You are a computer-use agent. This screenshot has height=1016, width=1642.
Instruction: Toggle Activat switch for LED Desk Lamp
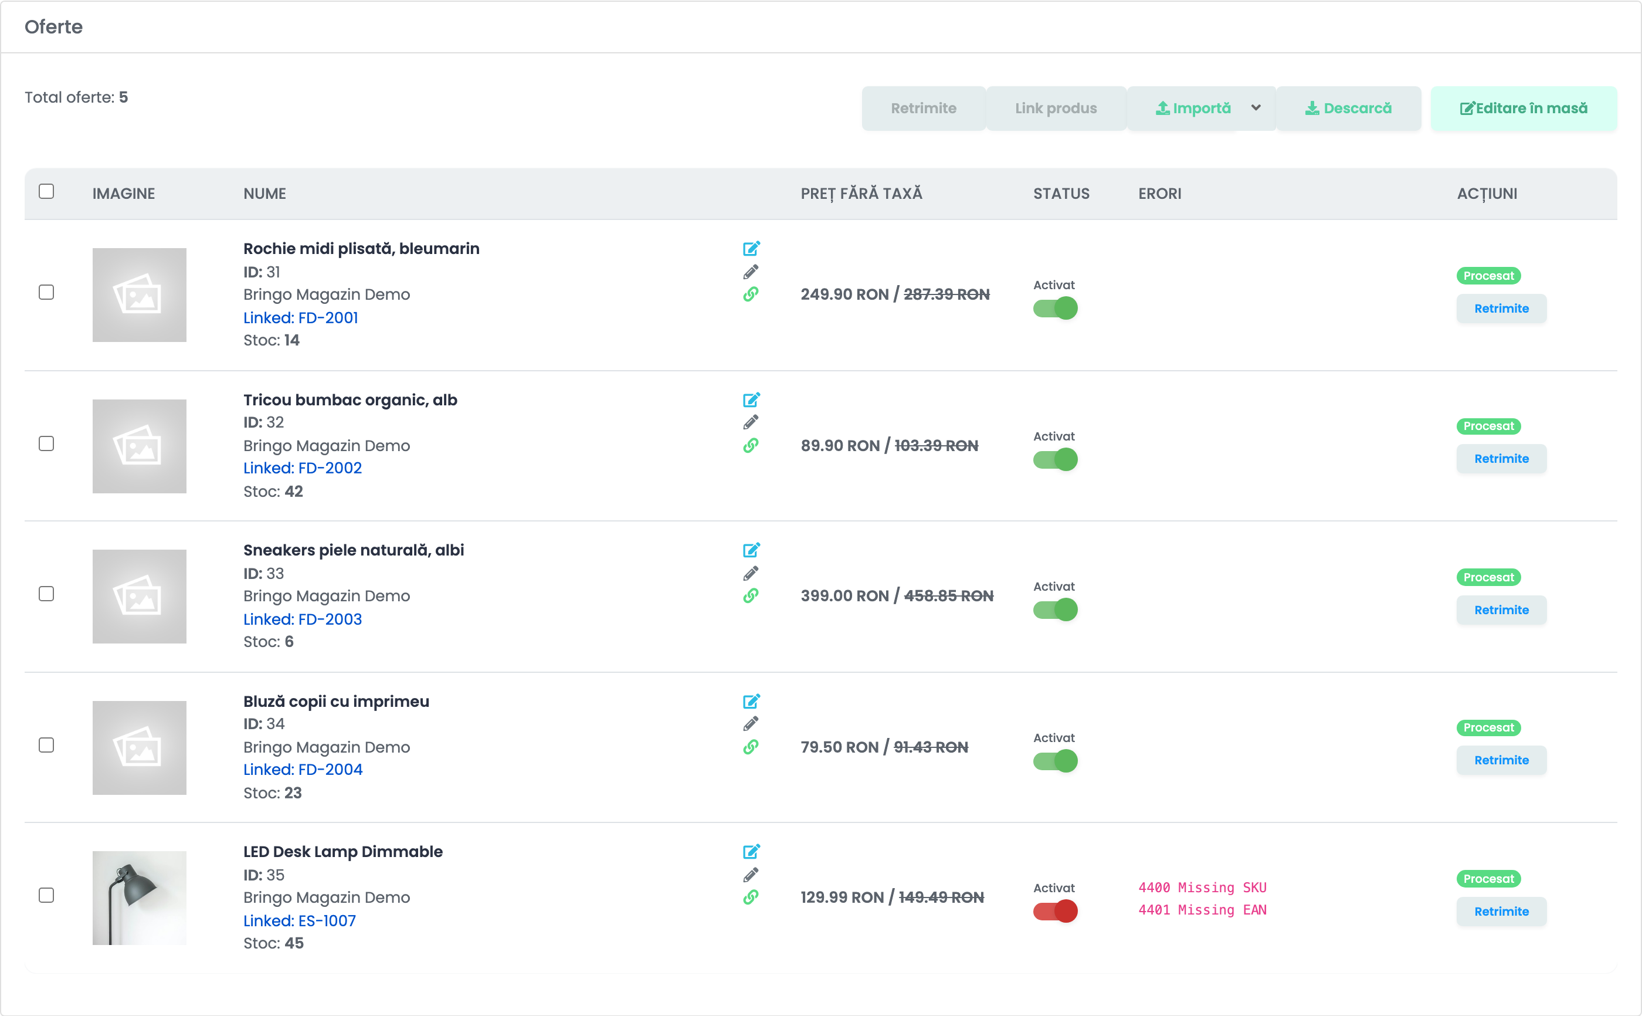1055,911
